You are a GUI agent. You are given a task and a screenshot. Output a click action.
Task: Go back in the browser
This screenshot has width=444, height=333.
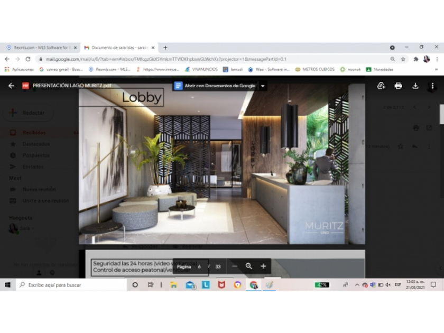pos(7,59)
